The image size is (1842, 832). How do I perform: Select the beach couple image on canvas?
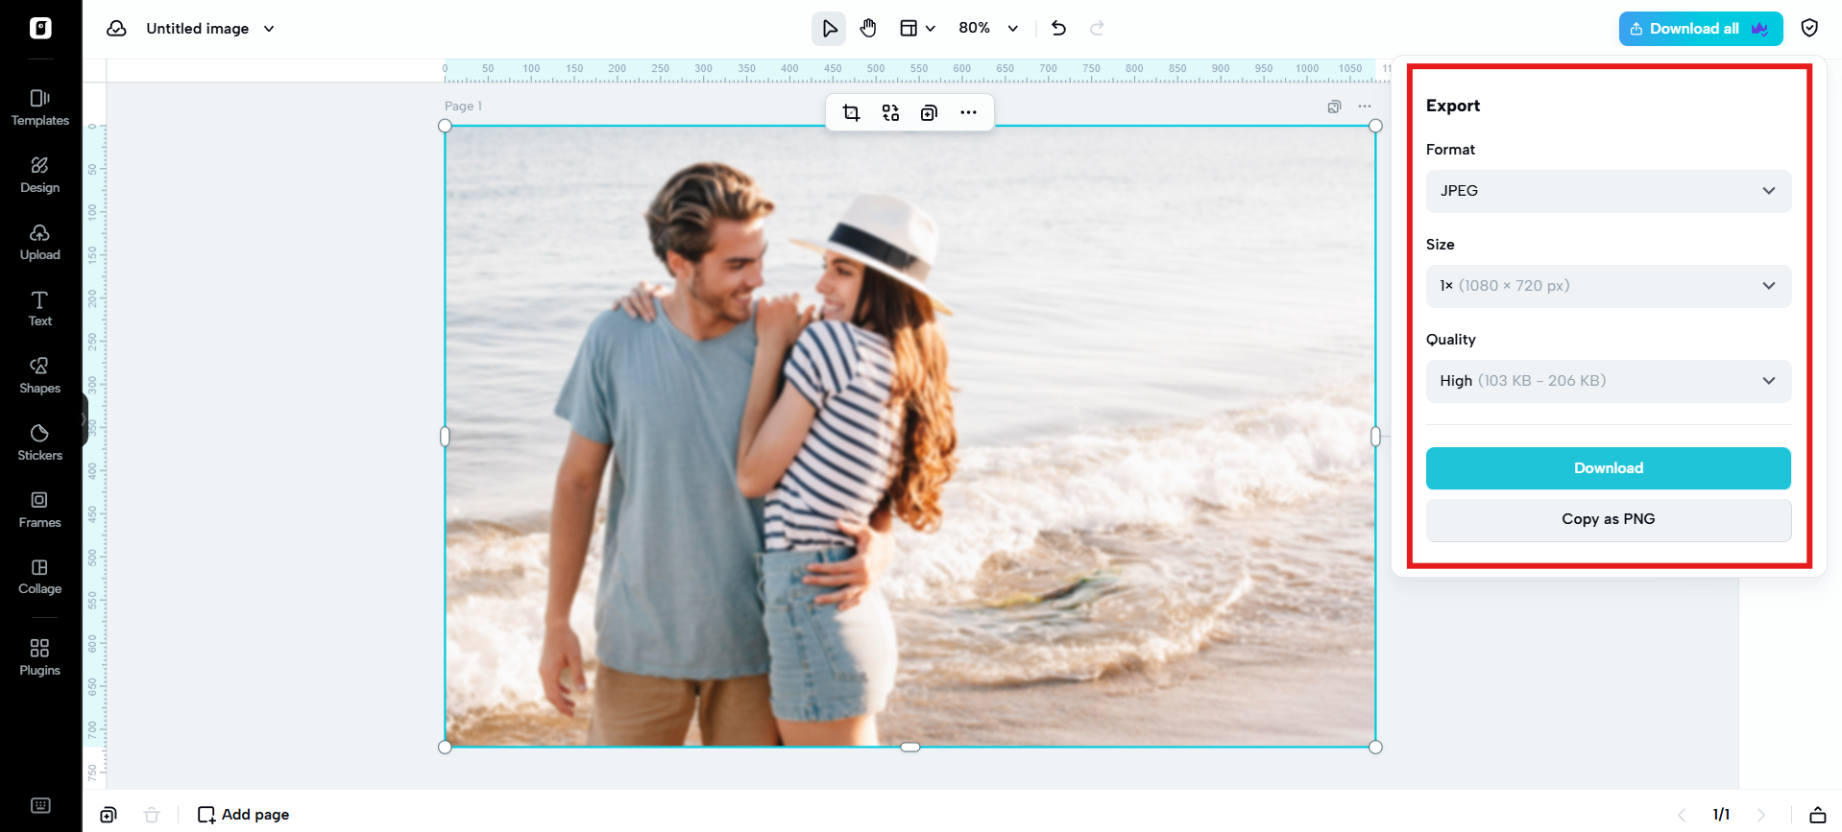tap(909, 437)
